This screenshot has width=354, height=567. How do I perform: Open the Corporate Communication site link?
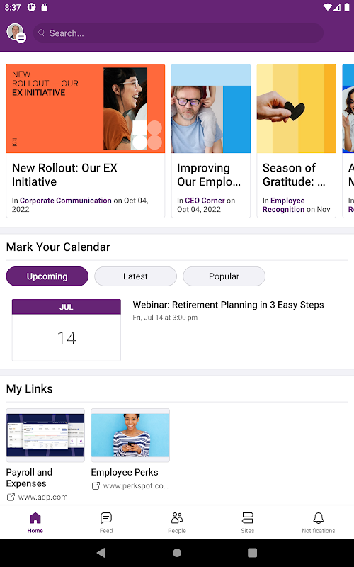click(x=66, y=201)
